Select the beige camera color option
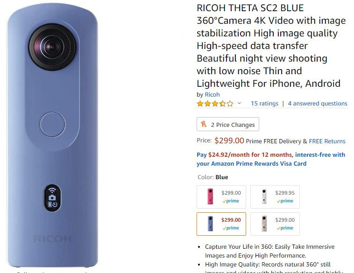The width and height of the screenshot is (354, 273). coord(275,224)
